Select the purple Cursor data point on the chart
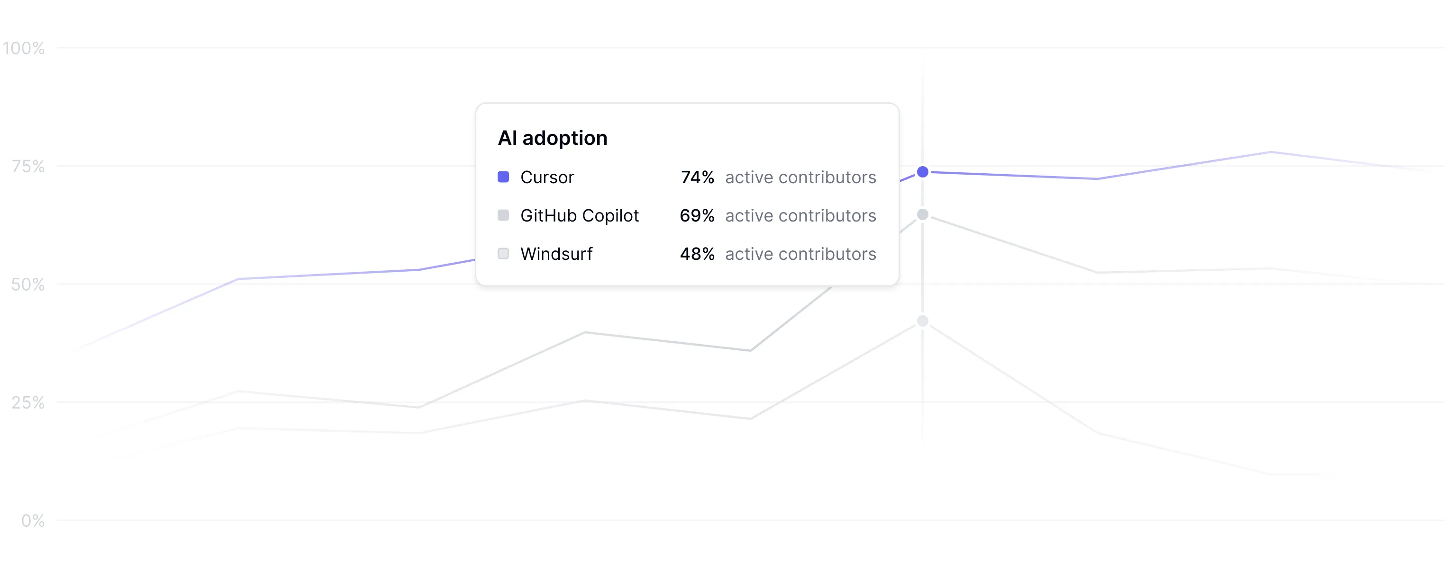 pos(922,172)
